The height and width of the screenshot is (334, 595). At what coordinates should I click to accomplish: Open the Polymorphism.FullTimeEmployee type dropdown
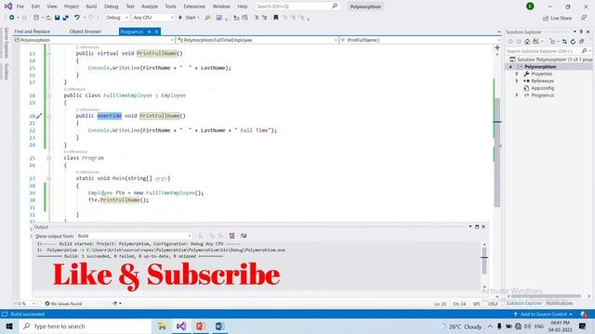[x=258, y=40]
